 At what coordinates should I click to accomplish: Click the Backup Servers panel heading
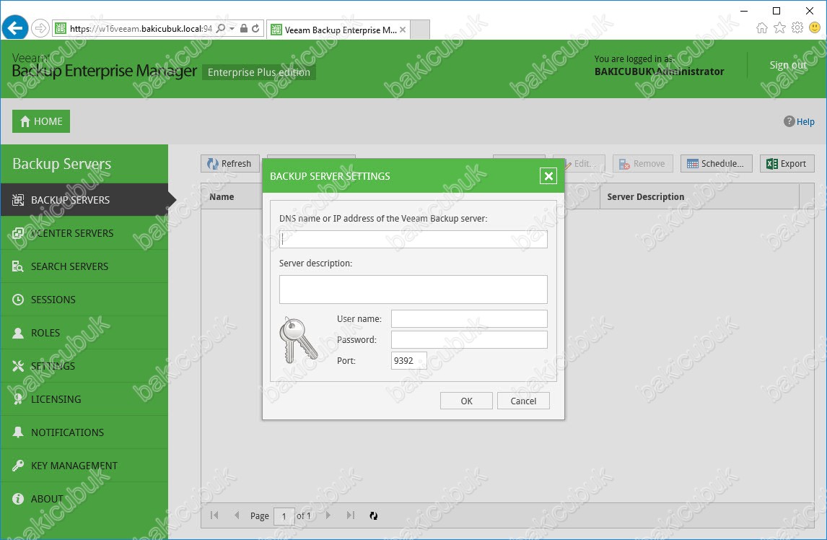(62, 164)
